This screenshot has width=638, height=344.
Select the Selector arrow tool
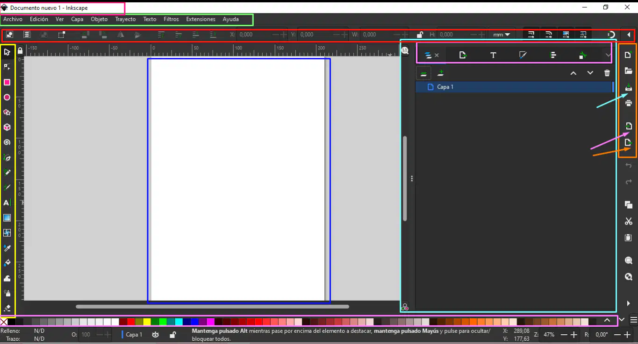[7, 52]
